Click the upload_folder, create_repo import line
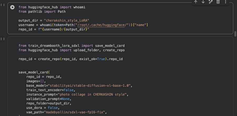The image size is (237, 116). [x=71, y=50]
